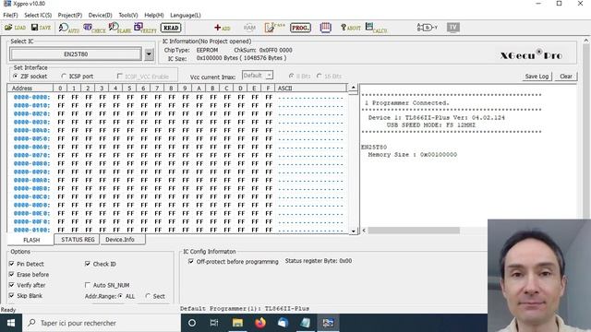Open the notepad-like taskbar app
Screen dimensions: 591x332
[x=306, y=323]
